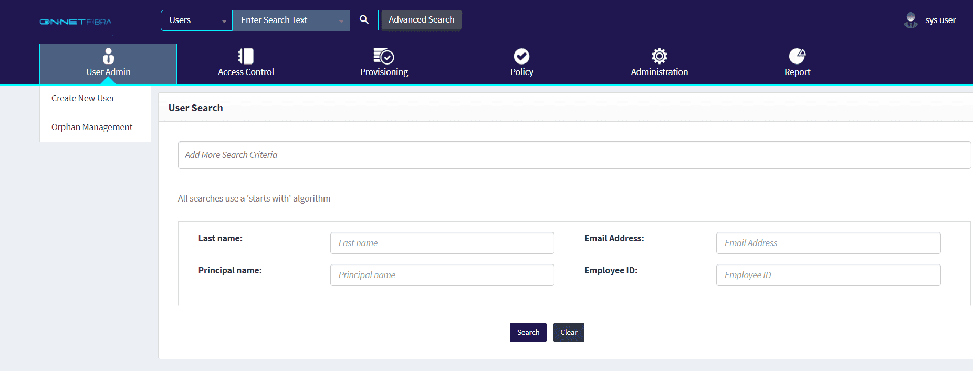
Task: Click the Search button below form
Action: (x=528, y=332)
